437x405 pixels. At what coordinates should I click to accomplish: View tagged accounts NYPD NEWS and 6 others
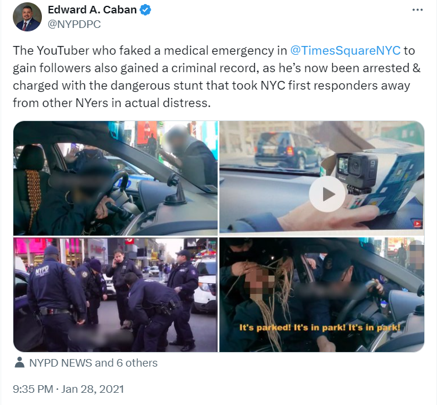[x=93, y=363]
